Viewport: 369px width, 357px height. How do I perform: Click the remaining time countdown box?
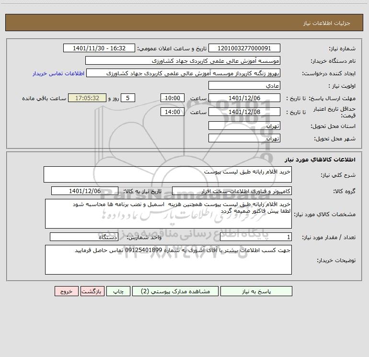87,98
